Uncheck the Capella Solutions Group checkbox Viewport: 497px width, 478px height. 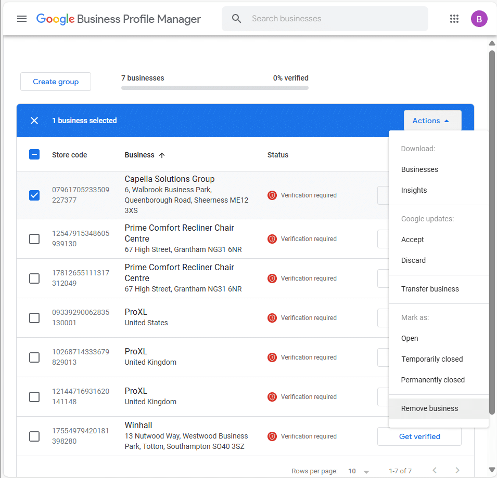point(34,195)
